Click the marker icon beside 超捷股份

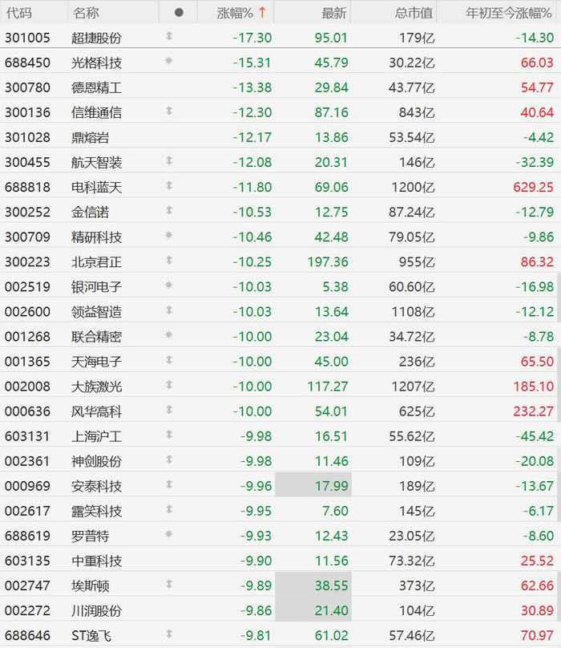pyautogui.click(x=169, y=36)
